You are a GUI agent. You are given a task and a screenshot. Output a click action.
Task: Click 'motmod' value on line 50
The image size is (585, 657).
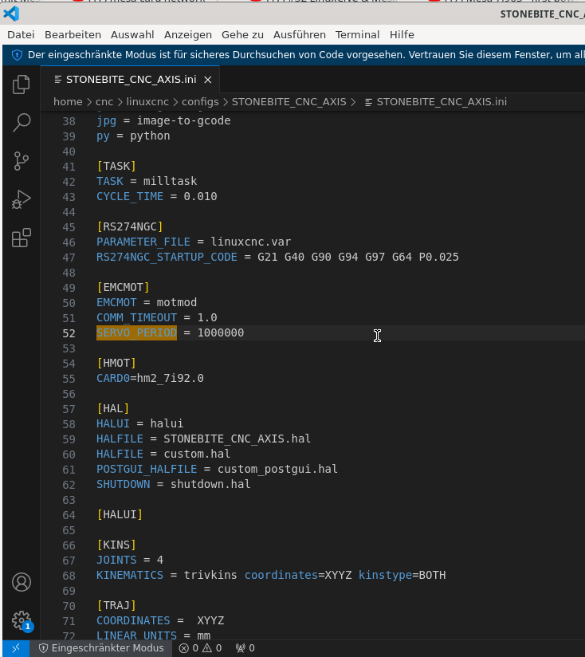click(x=177, y=302)
